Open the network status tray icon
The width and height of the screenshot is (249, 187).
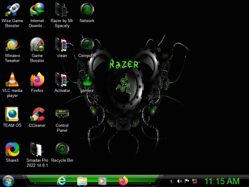(195, 181)
